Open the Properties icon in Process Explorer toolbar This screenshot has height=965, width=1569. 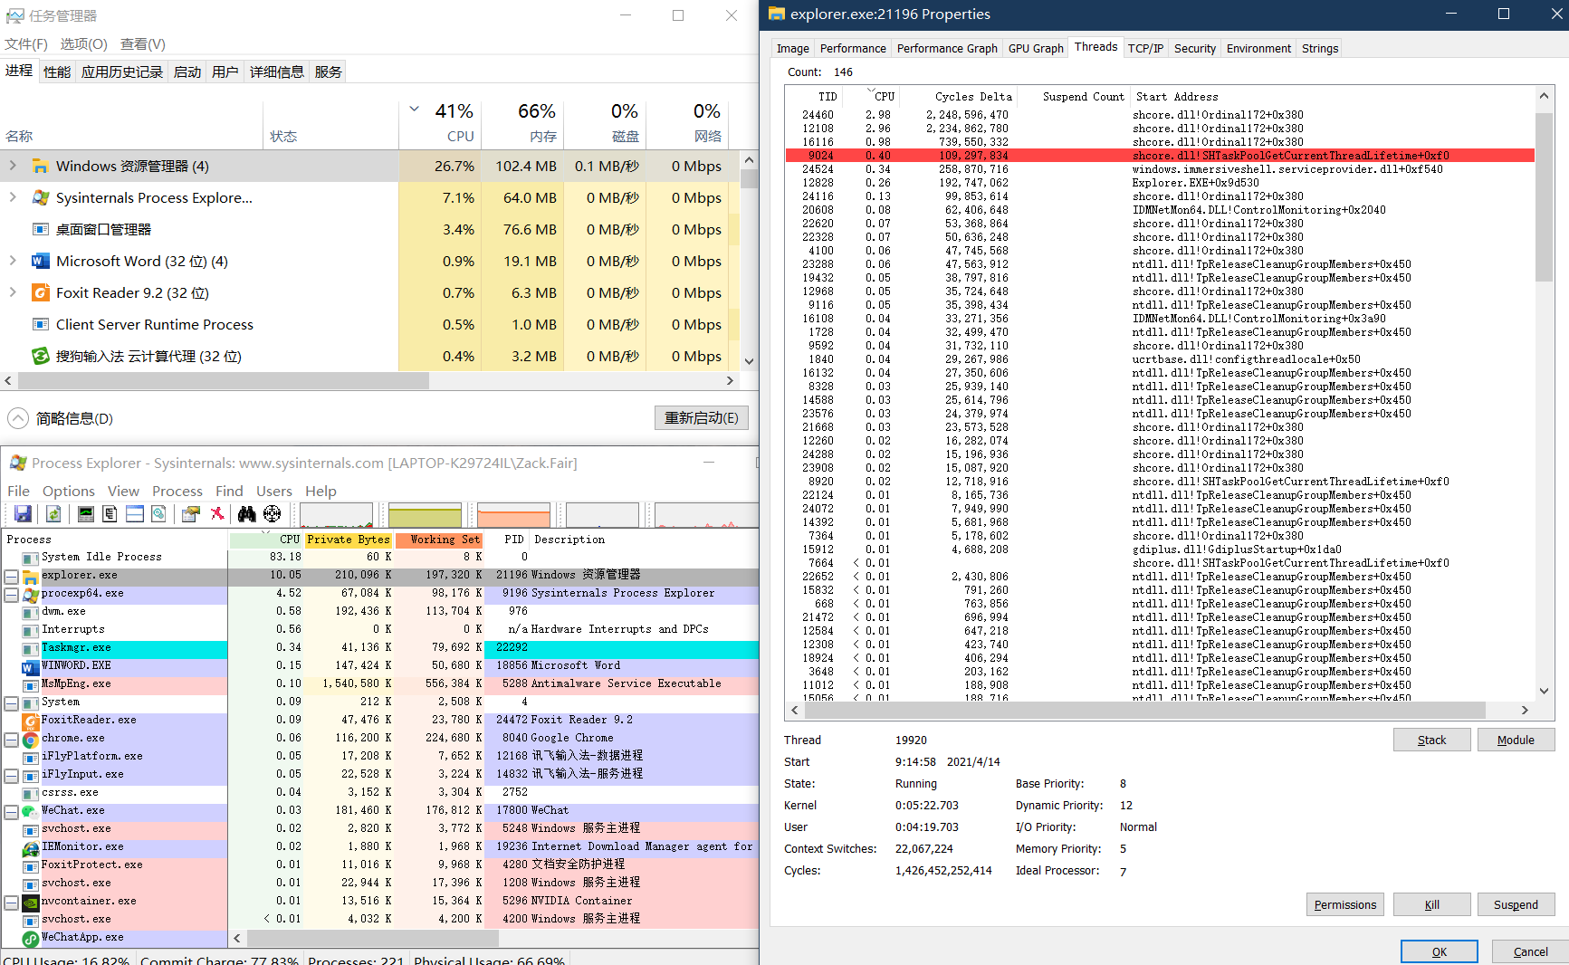190,514
